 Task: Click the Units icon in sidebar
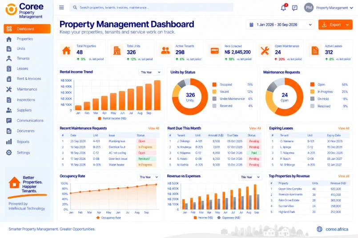pyautogui.click(x=9, y=49)
